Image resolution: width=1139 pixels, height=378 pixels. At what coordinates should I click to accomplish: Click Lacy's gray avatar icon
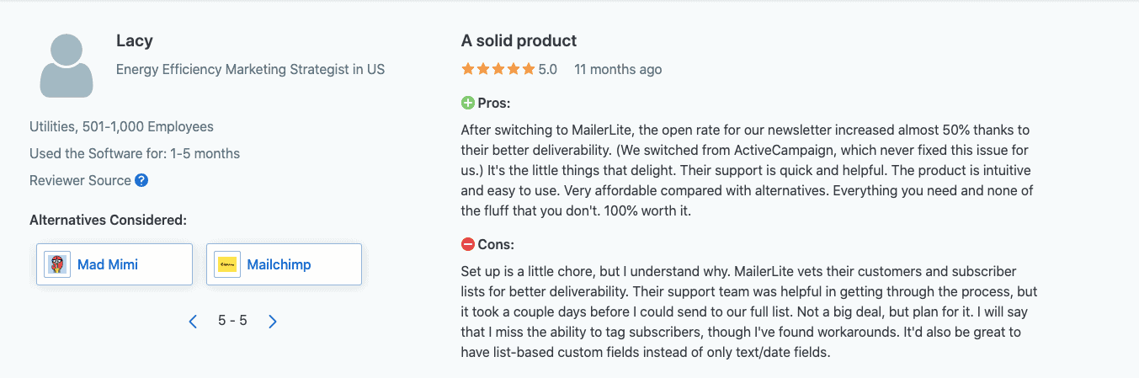67,66
